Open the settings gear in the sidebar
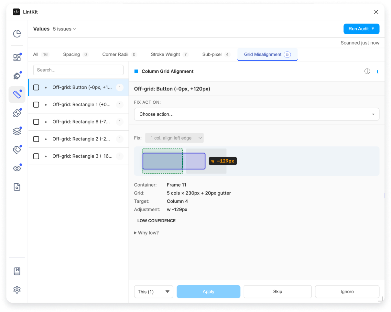The width and height of the screenshot is (391, 312). (x=17, y=290)
